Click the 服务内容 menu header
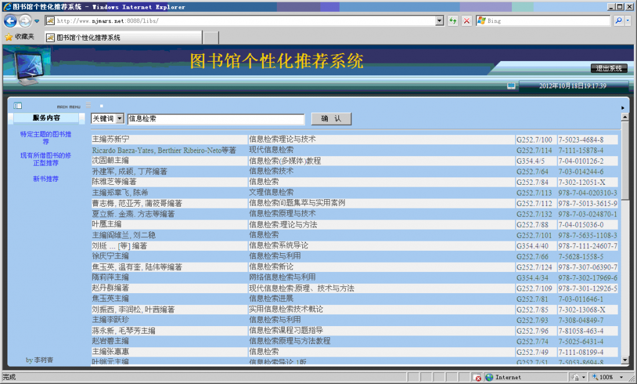The width and height of the screenshot is (637, 384). click(x=46, y=118)
